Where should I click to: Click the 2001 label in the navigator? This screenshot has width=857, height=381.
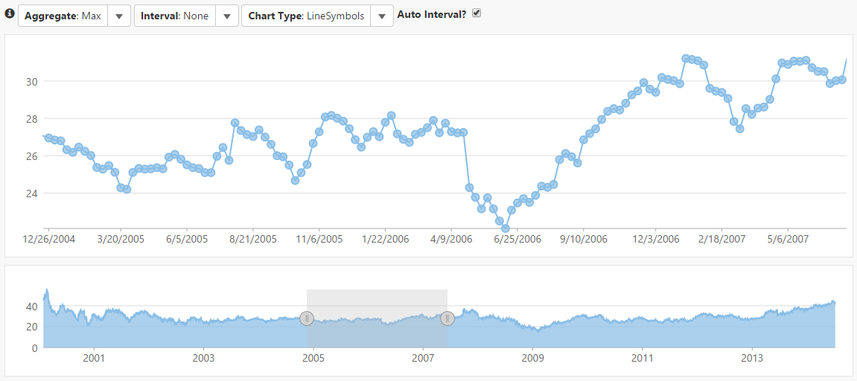(94, 358)
